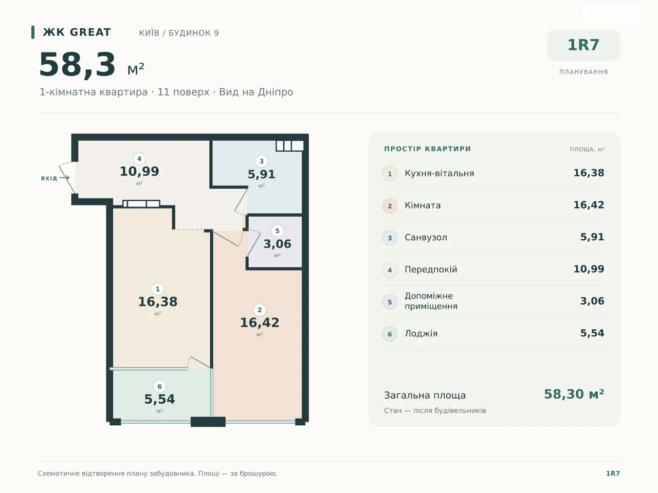The width and height of the screenshot is (658, 493).
Task: Click the Загальна площа label
Action: [x=425, y=395]
